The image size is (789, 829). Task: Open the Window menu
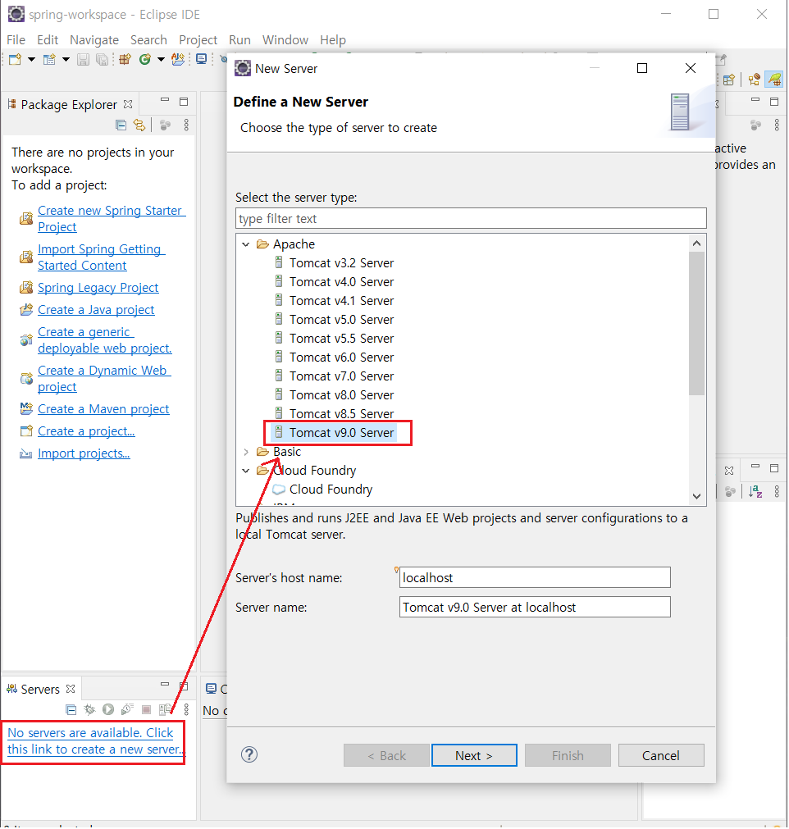coord(285,40)
